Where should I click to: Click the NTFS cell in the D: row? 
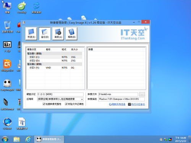click(65, 61)
